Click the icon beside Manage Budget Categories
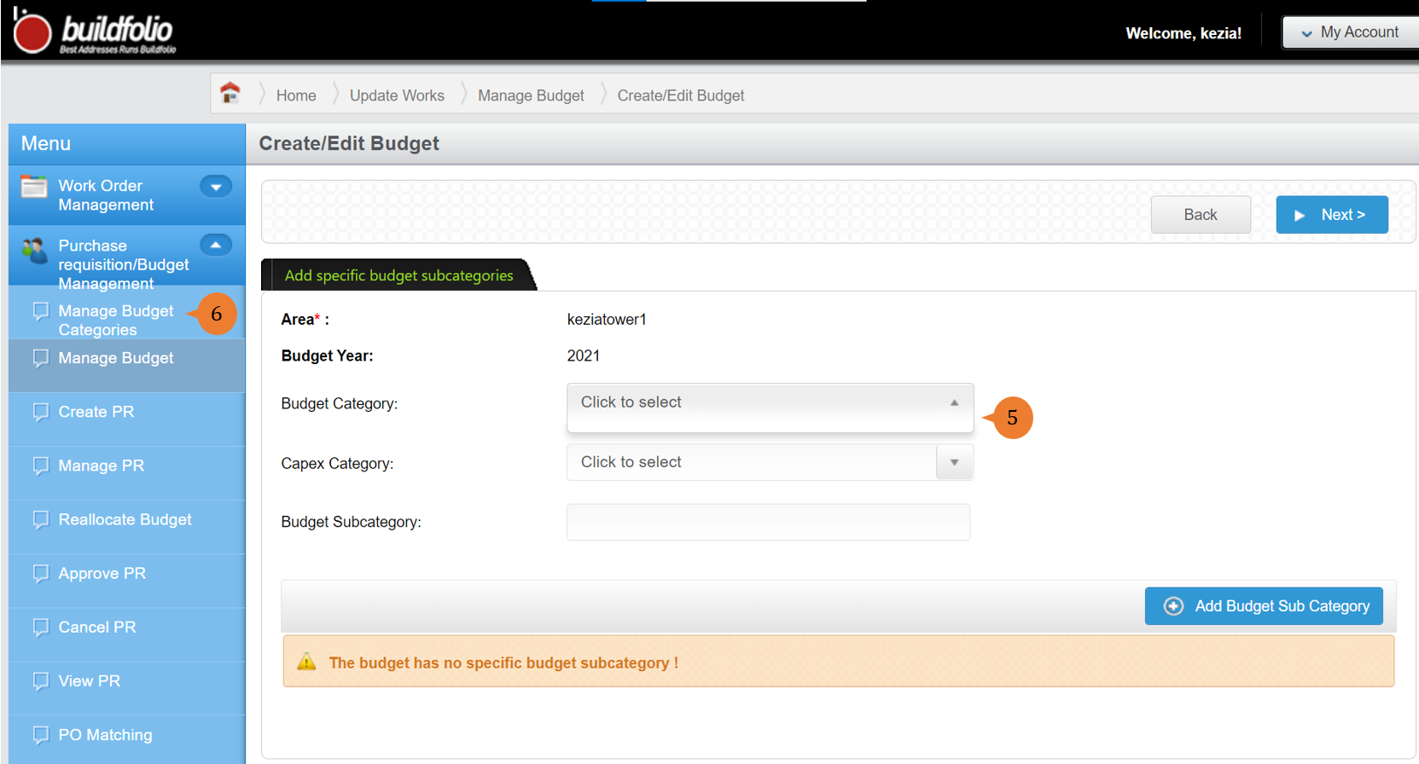The width and height of the screenshot is (1419, 764). click(40, 310)
